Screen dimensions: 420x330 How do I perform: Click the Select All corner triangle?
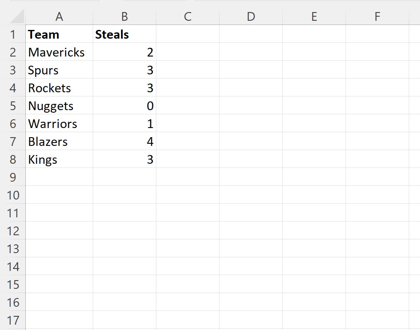[x=17, y=17]
